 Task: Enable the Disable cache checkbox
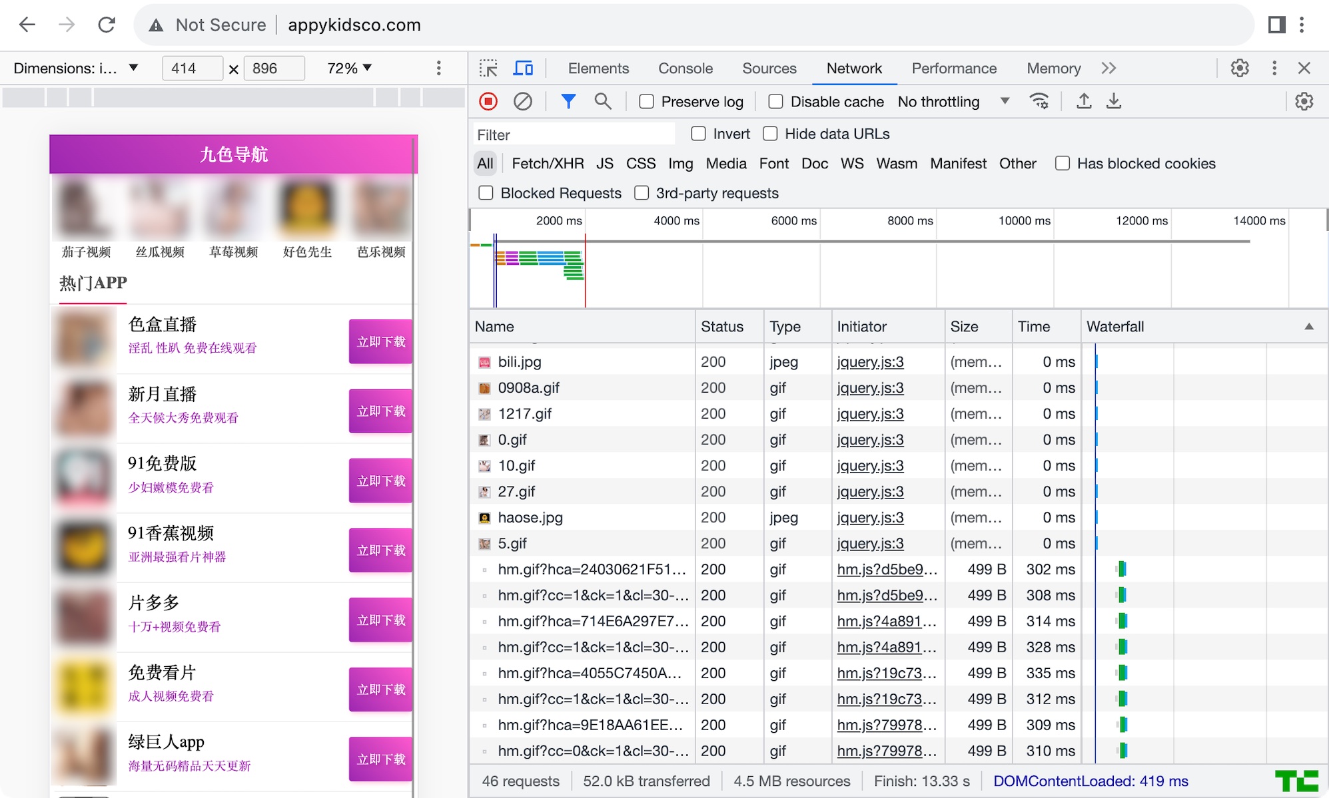click(775, 102)
